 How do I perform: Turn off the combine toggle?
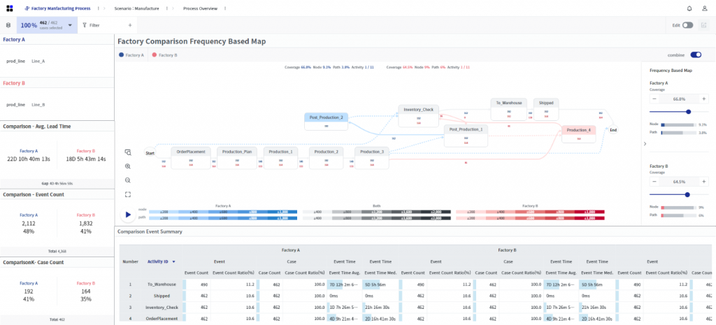click(696, 55)
